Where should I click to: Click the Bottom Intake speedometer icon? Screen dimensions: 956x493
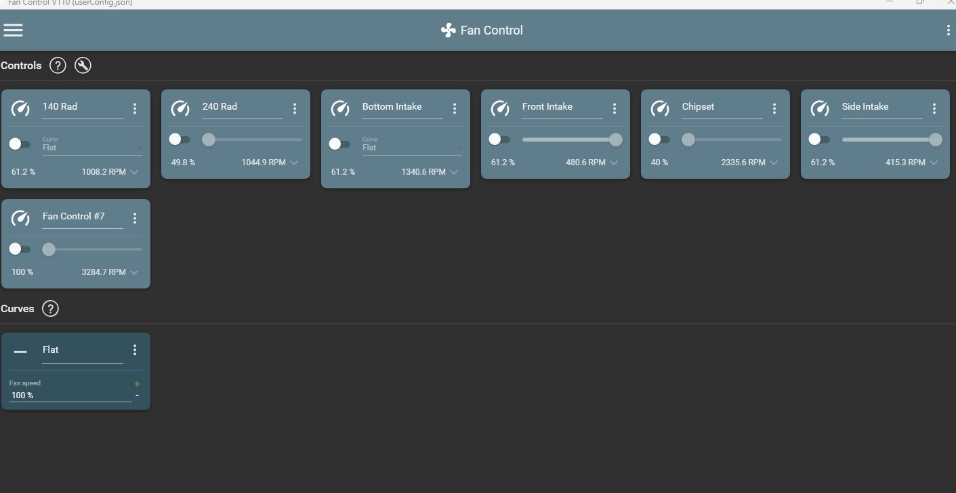(x=340, y=108)
